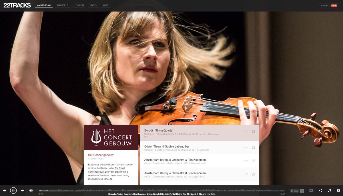Click the Facebook Like button
Screen dimensions: 343x196
pyautogui.click(x=294, y=191)
